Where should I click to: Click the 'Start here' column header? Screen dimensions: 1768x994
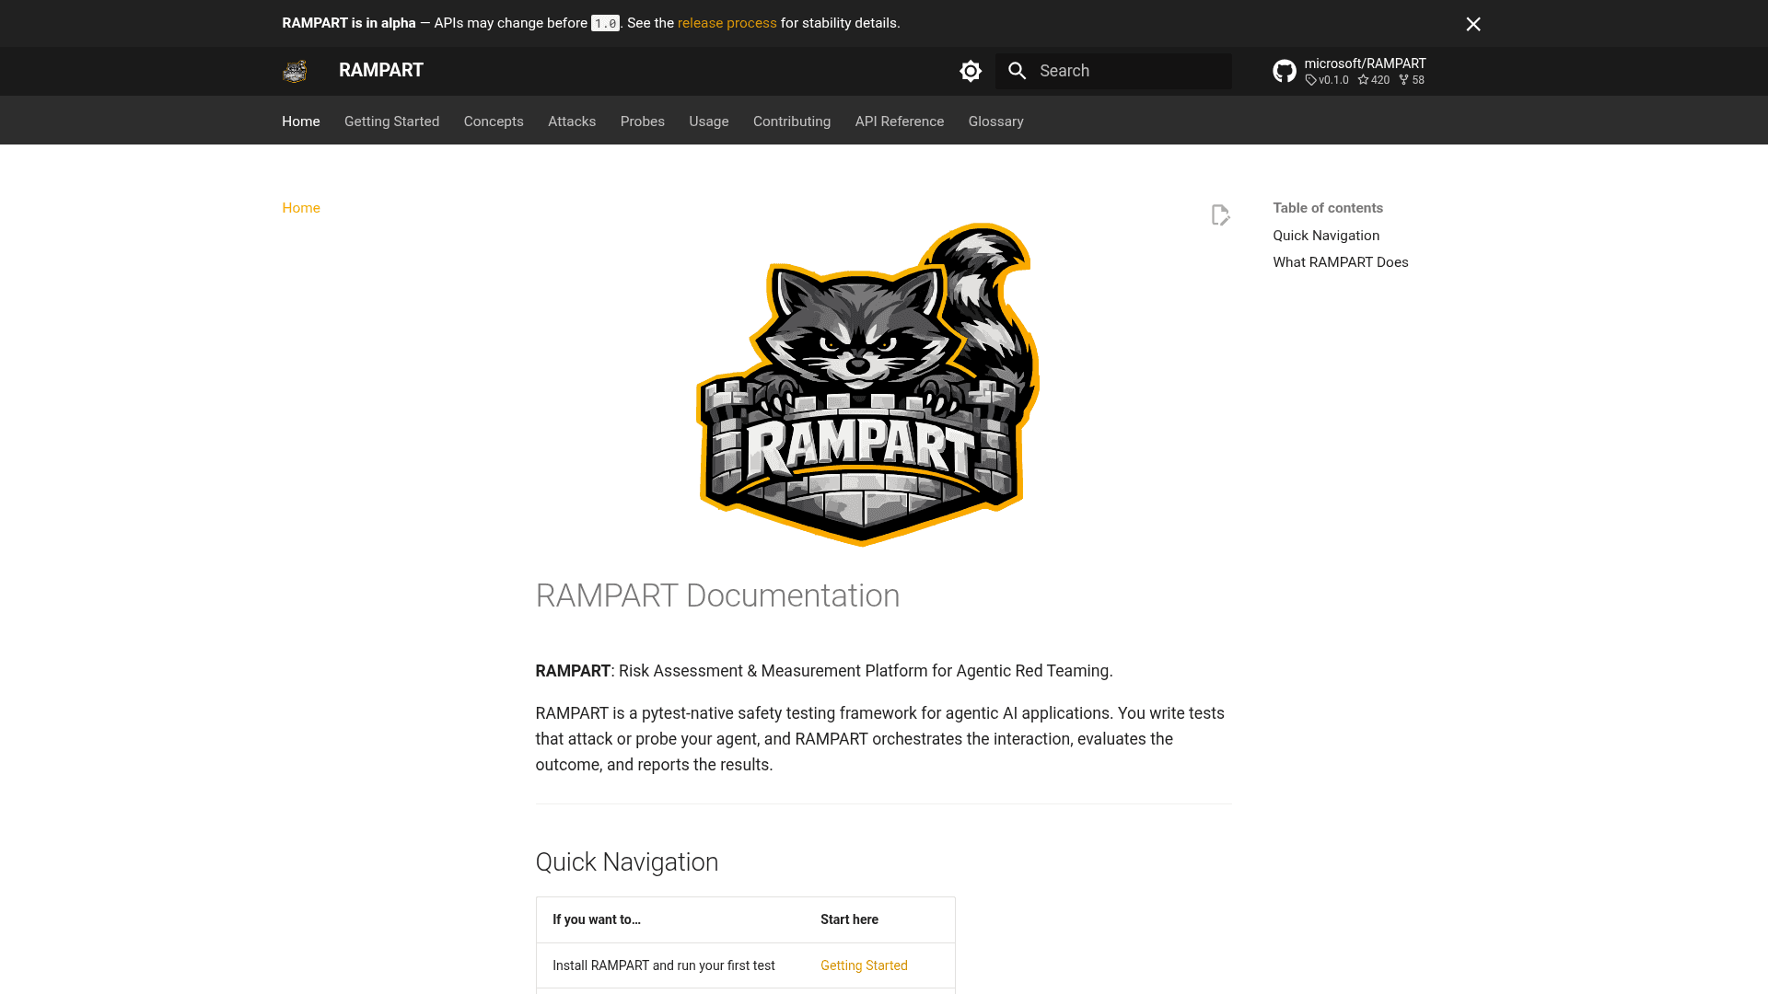[x=849, y=919]
